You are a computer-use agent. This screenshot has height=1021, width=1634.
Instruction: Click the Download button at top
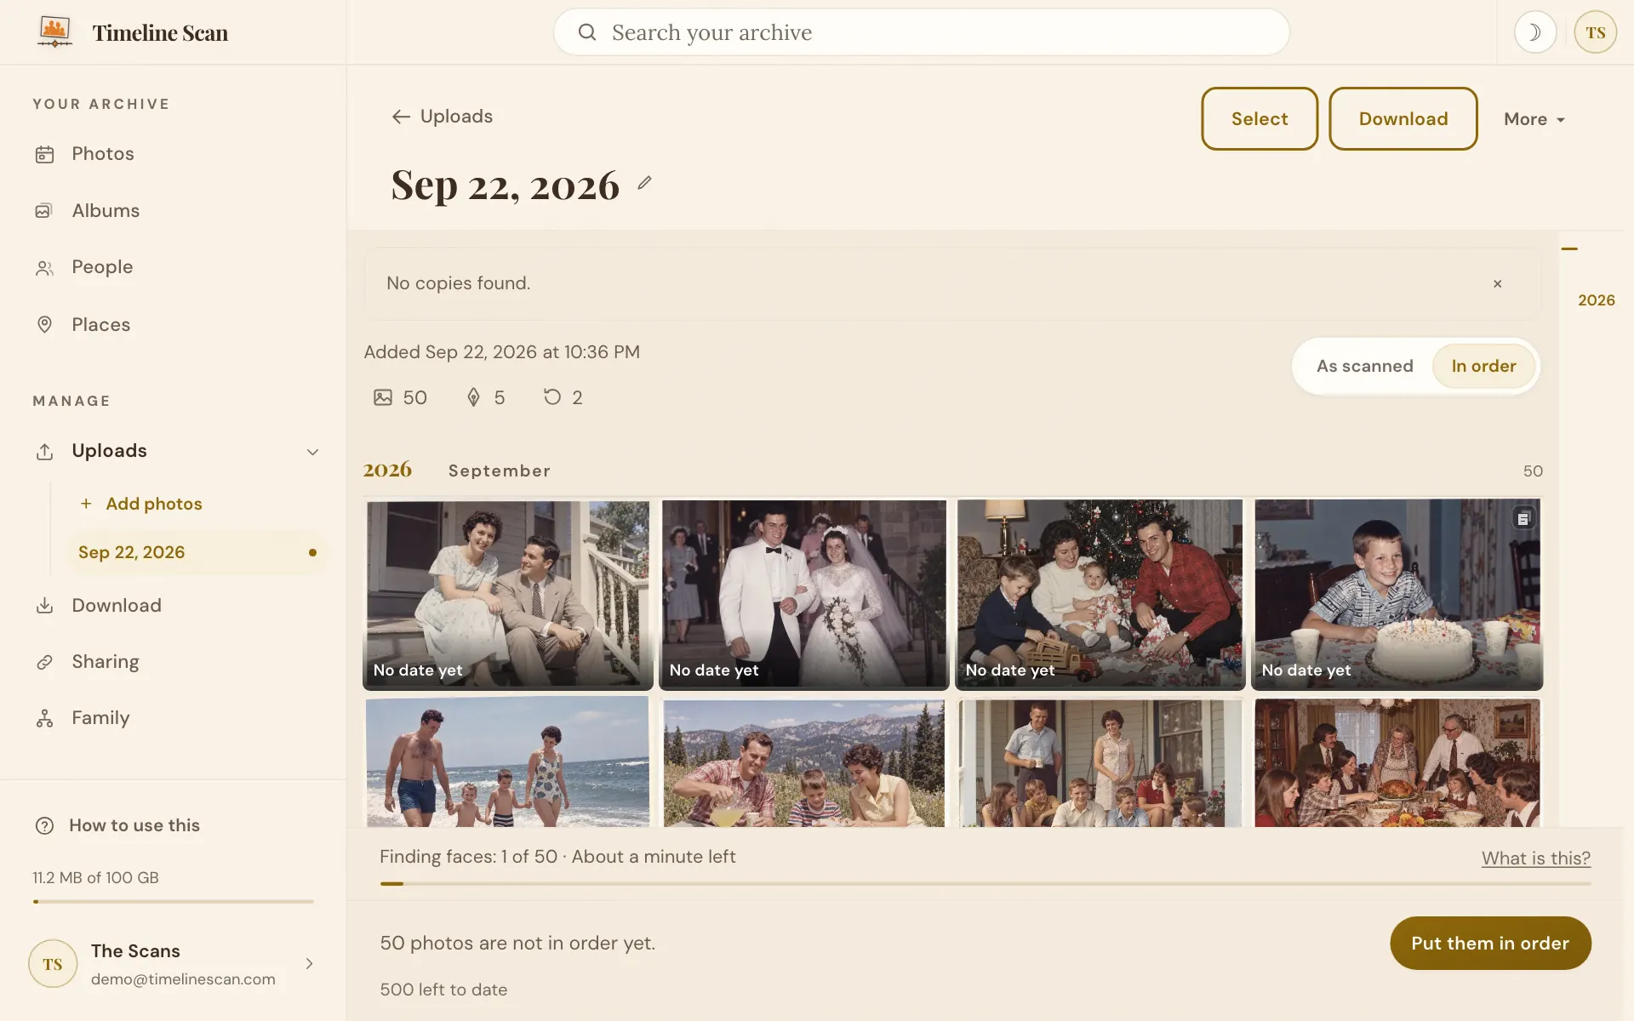click(x=1403, y=119)
